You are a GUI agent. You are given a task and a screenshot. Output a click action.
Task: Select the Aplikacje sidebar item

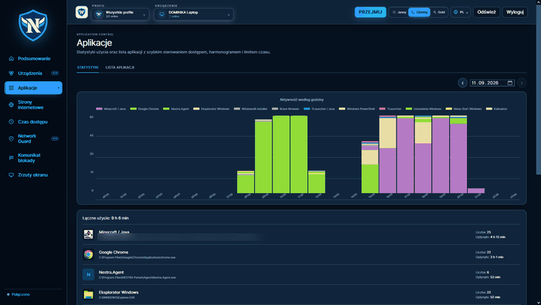point(33,88)
